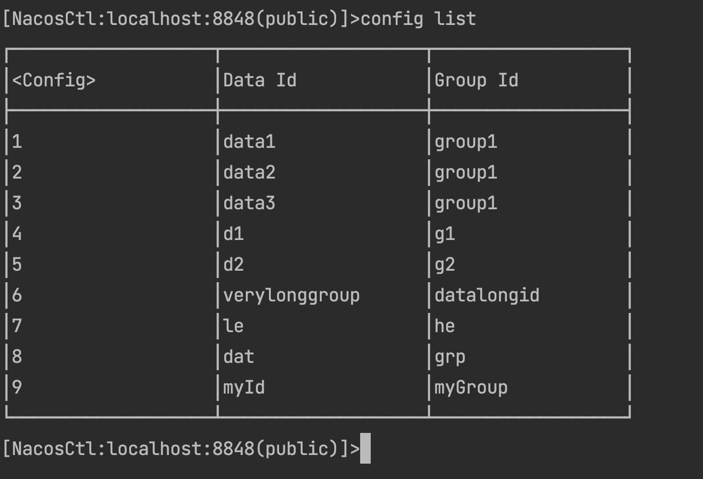Click the g2 group id

point(445,265)
